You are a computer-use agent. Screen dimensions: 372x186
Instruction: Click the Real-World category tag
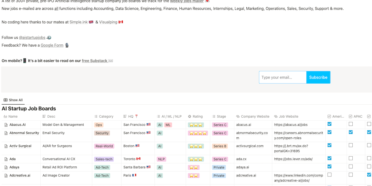104,146
